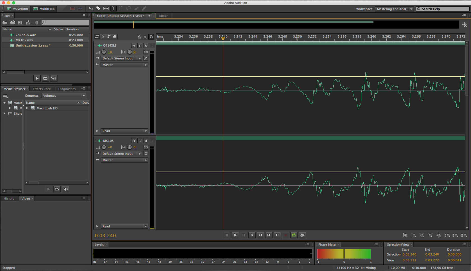This screenshot has width=471, height=271.
Task: Toggle loop playback in transport
Action: coord(294,235)
